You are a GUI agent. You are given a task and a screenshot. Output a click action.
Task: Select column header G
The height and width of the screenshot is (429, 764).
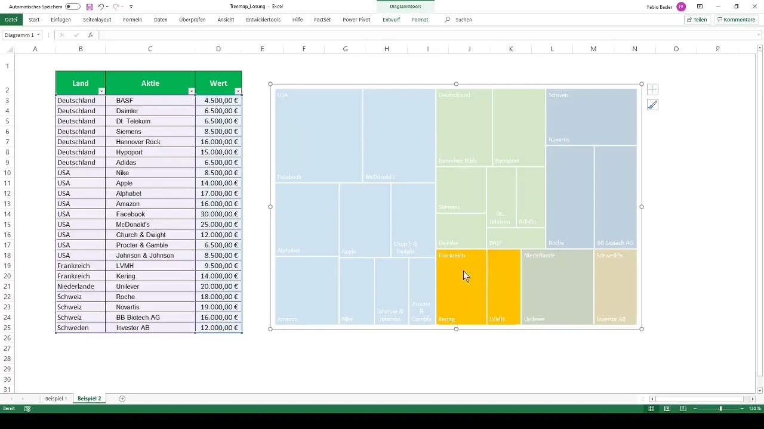[345, 49]
